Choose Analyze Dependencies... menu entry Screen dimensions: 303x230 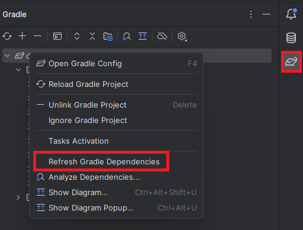117,177
